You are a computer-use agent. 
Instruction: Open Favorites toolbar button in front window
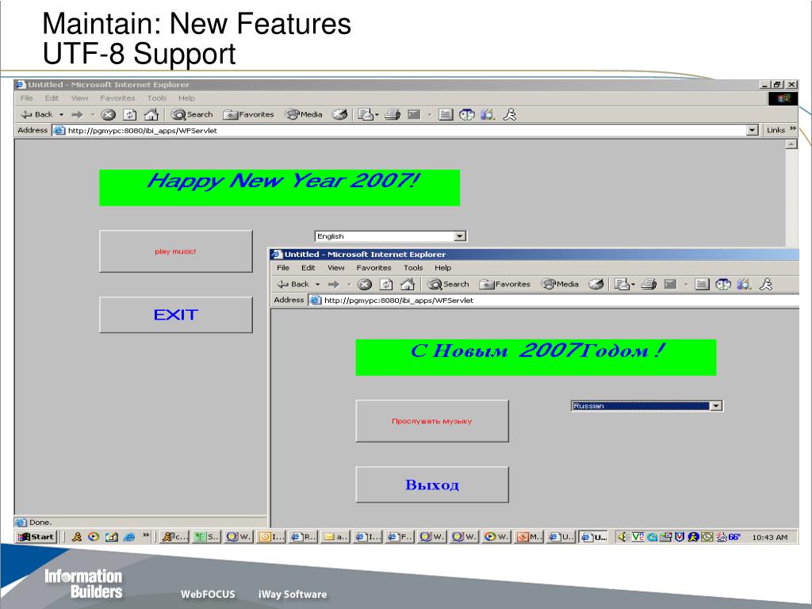pyautogui.click(x=504, y=285)
